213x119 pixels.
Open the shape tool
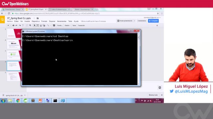(x=44, y=25)
